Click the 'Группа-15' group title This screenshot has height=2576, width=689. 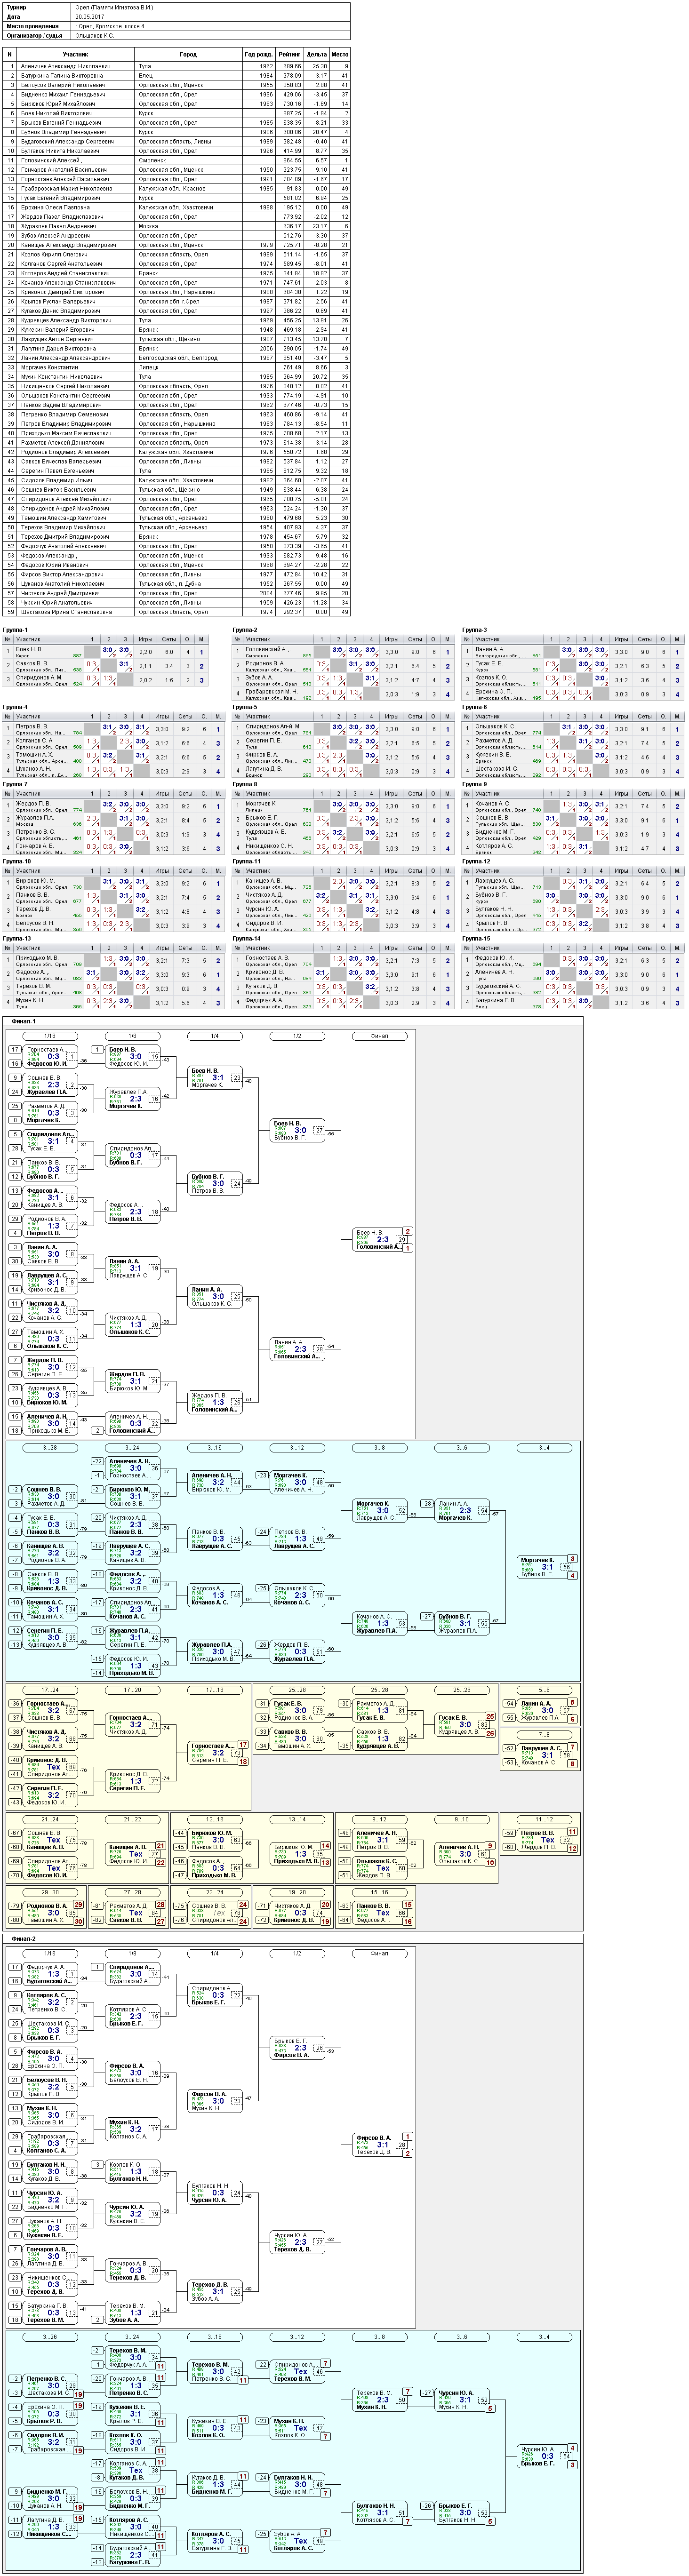coord(477,939)
